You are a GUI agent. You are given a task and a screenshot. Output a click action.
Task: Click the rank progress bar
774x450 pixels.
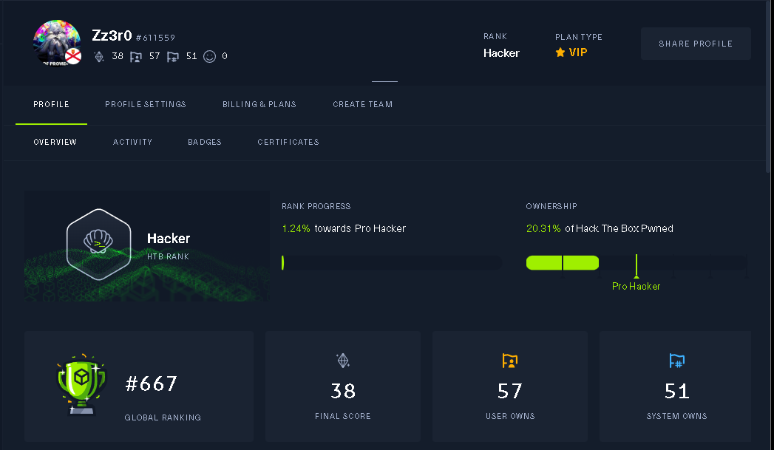pos(392,262)
